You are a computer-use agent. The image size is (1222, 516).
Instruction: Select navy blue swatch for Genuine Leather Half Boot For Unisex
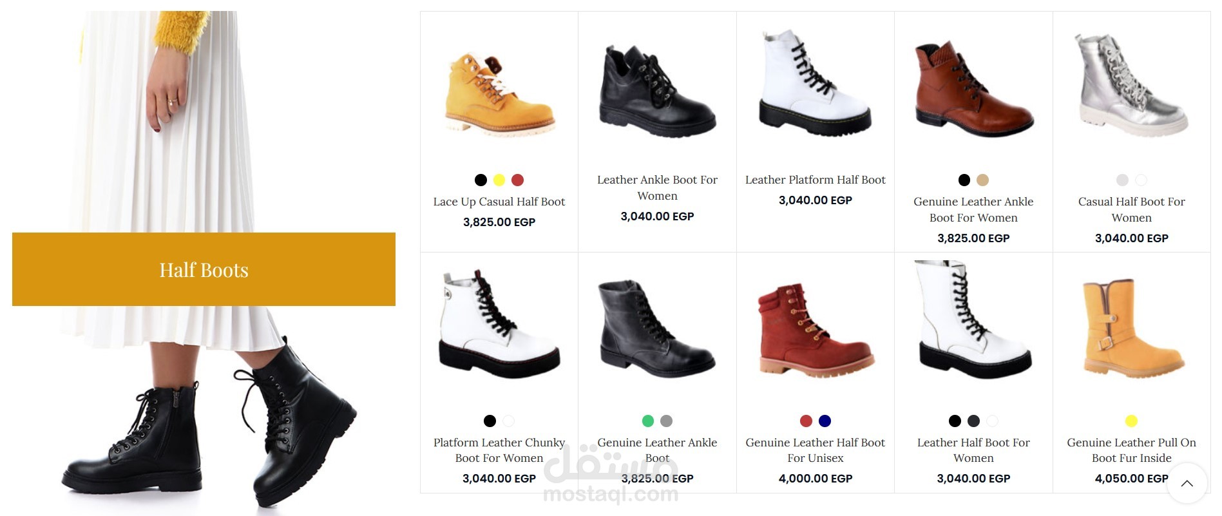pyautogui.click(x=825, y=421)
